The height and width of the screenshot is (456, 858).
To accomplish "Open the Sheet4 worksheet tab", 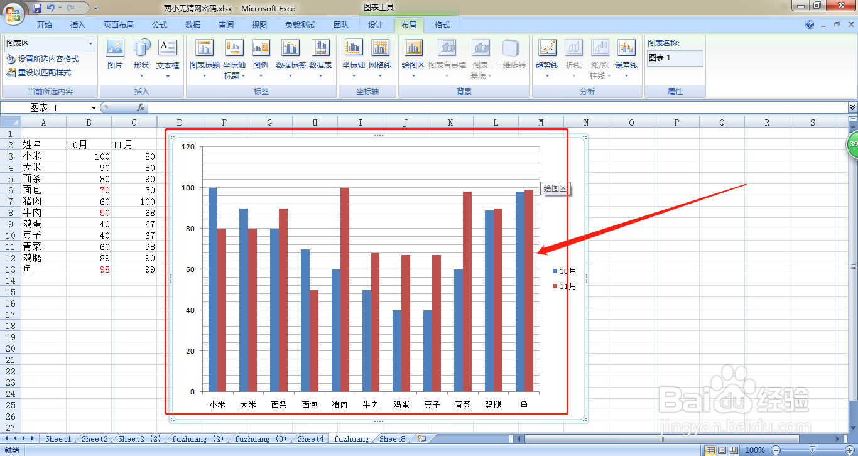I will tap(311, 439).
